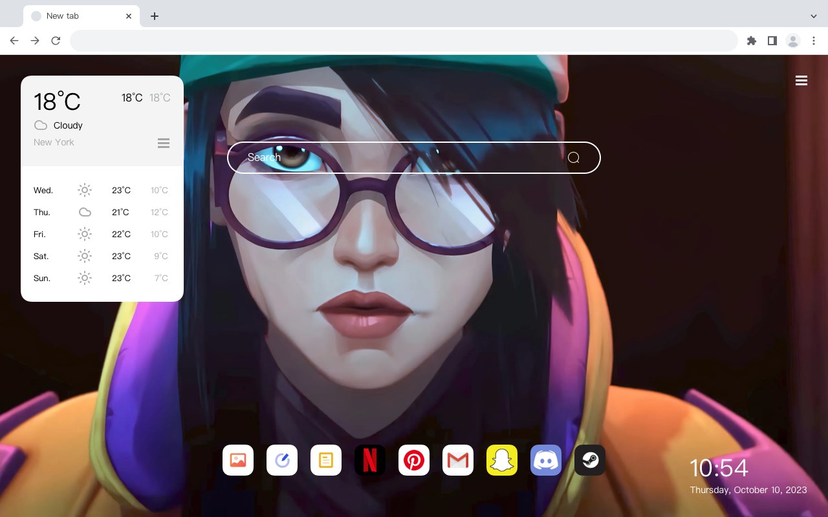
Task: Open the Snapchat shortcut
Action: 502,460
